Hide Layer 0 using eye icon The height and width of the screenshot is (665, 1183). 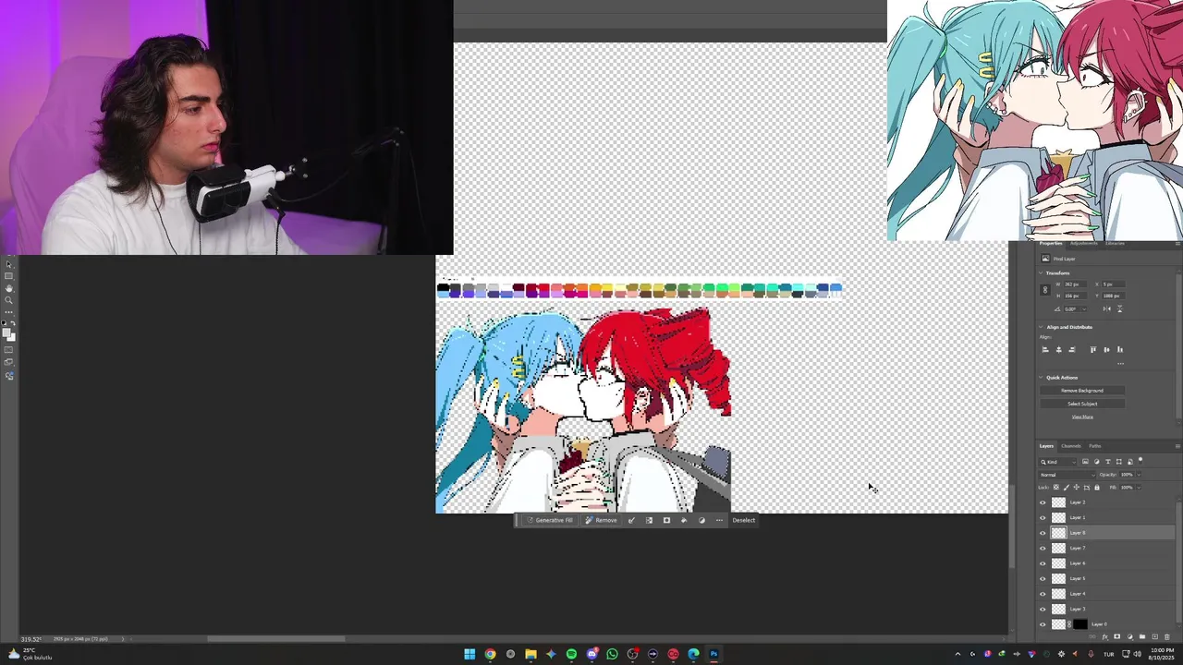[x=1043, y=624]
